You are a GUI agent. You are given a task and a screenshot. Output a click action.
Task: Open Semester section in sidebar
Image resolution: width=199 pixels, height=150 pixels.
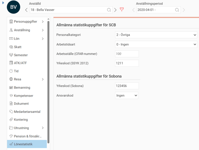(20, 55)
